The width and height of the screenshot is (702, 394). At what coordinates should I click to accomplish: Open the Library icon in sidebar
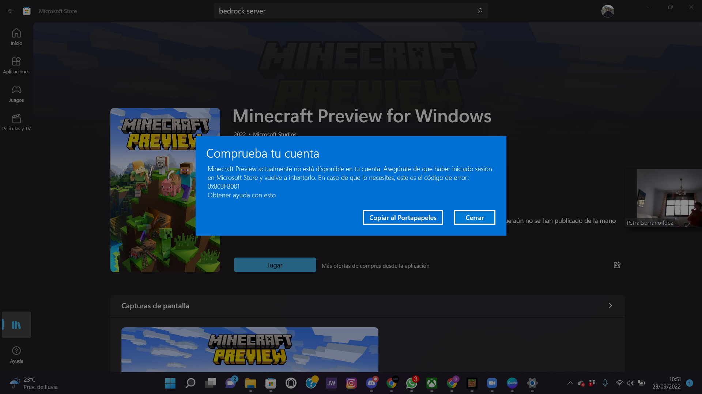(x=16, y=325)
